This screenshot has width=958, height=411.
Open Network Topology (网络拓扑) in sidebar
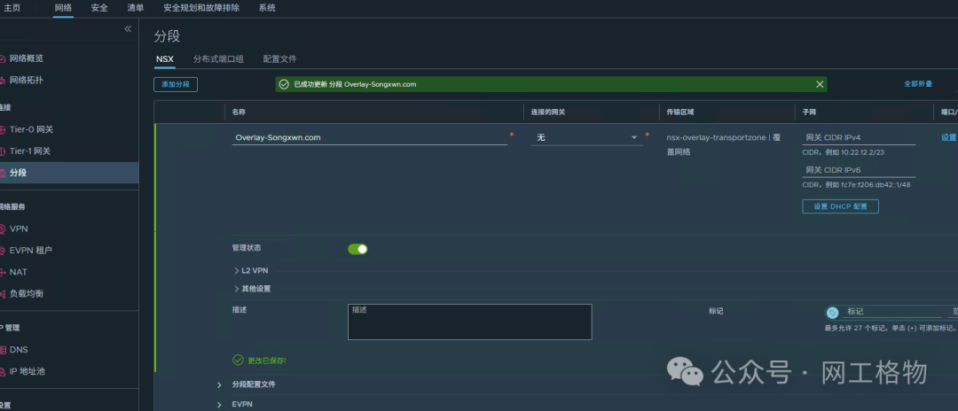[x=27, y=80]
